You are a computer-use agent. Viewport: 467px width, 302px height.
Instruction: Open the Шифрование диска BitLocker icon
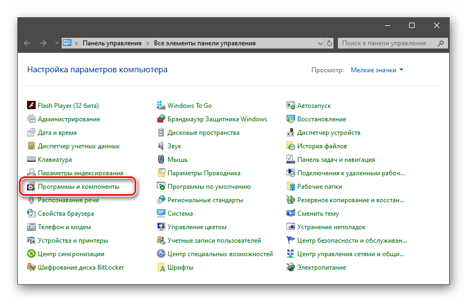(31, 267)
